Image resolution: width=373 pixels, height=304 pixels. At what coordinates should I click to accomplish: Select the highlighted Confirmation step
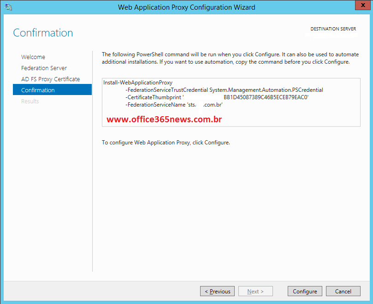(38, 90)
